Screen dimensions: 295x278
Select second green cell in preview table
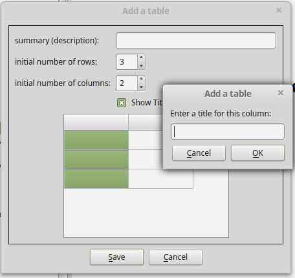click(x=96, y=159)
